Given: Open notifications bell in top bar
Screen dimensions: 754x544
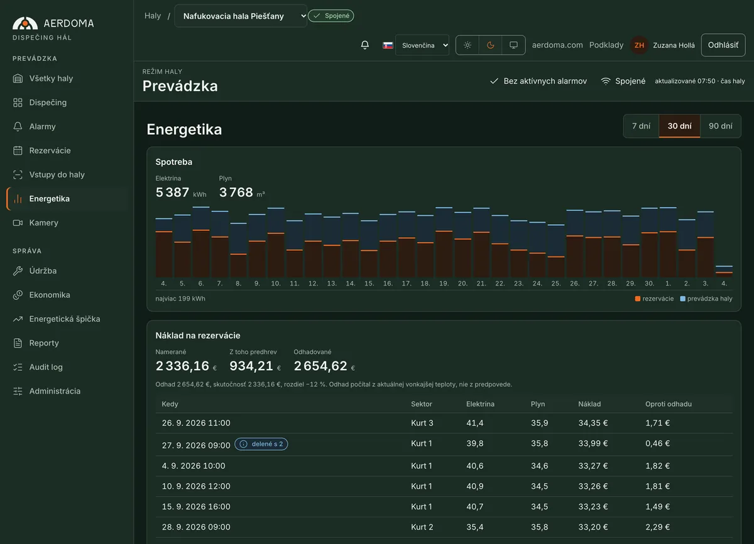Looking at the screenshot, I should (365, 45).
